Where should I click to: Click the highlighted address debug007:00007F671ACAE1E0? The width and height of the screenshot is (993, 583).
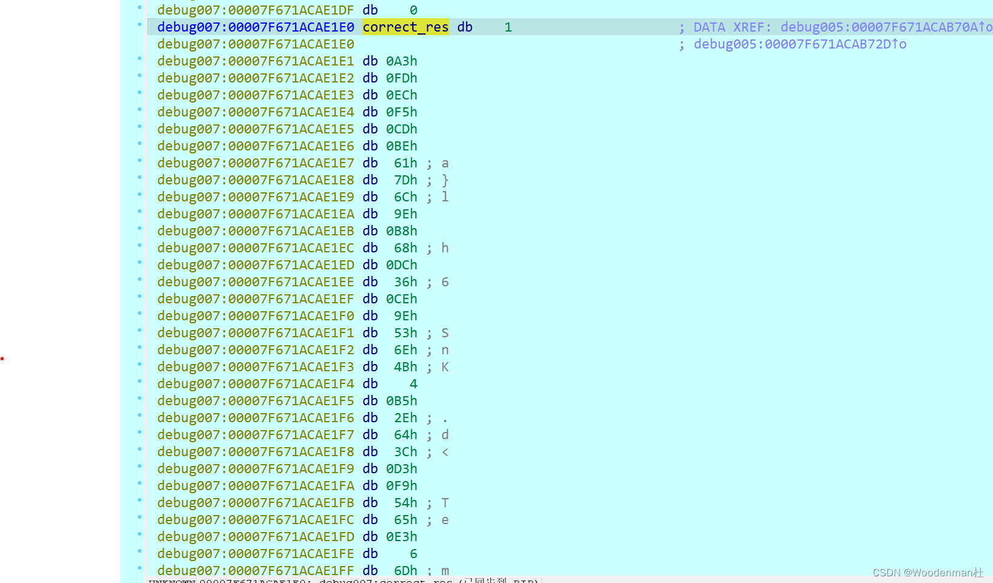(256, 27)
